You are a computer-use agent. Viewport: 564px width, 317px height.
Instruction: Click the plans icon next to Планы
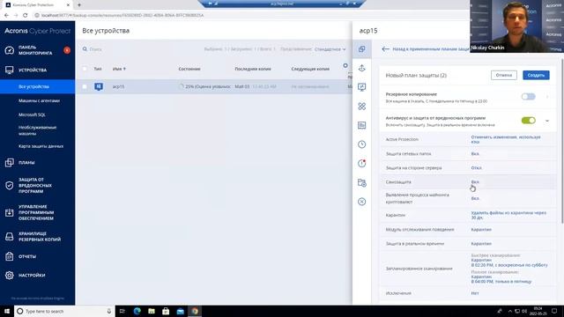10,162
